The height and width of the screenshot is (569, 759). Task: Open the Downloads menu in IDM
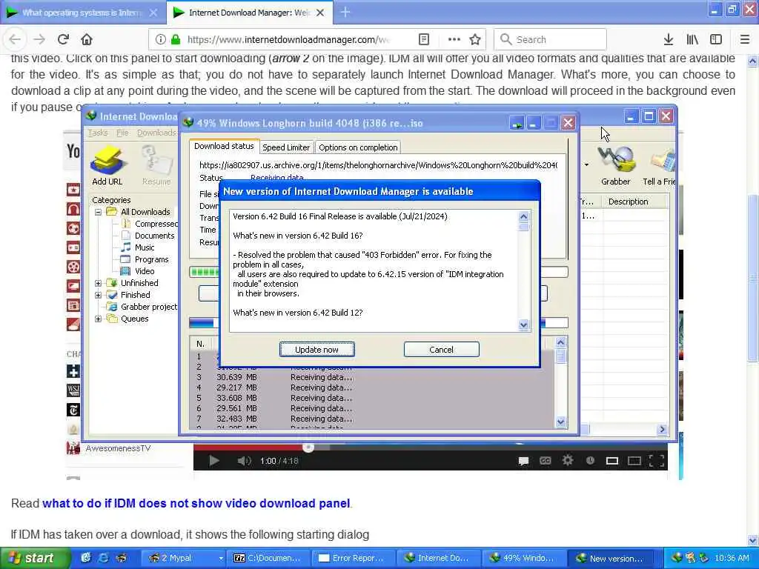click(x=156, y=133)
